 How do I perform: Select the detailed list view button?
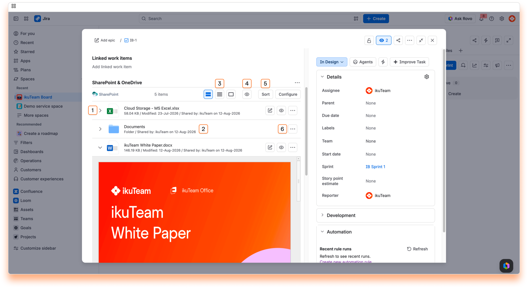click(x=208, y=94)
